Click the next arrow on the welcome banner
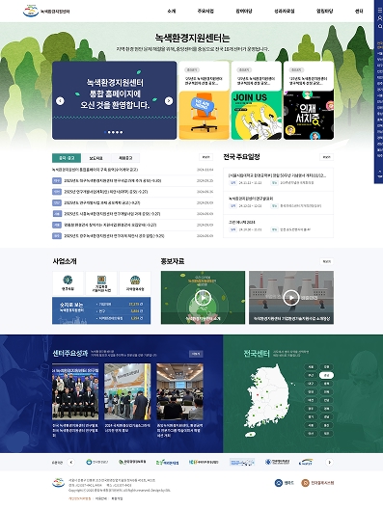This screenshot has height=508, width=383. click(169, 101)
